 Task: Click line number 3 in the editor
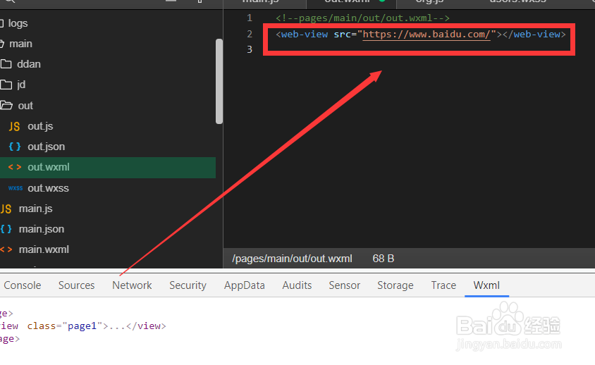[250, 50]
